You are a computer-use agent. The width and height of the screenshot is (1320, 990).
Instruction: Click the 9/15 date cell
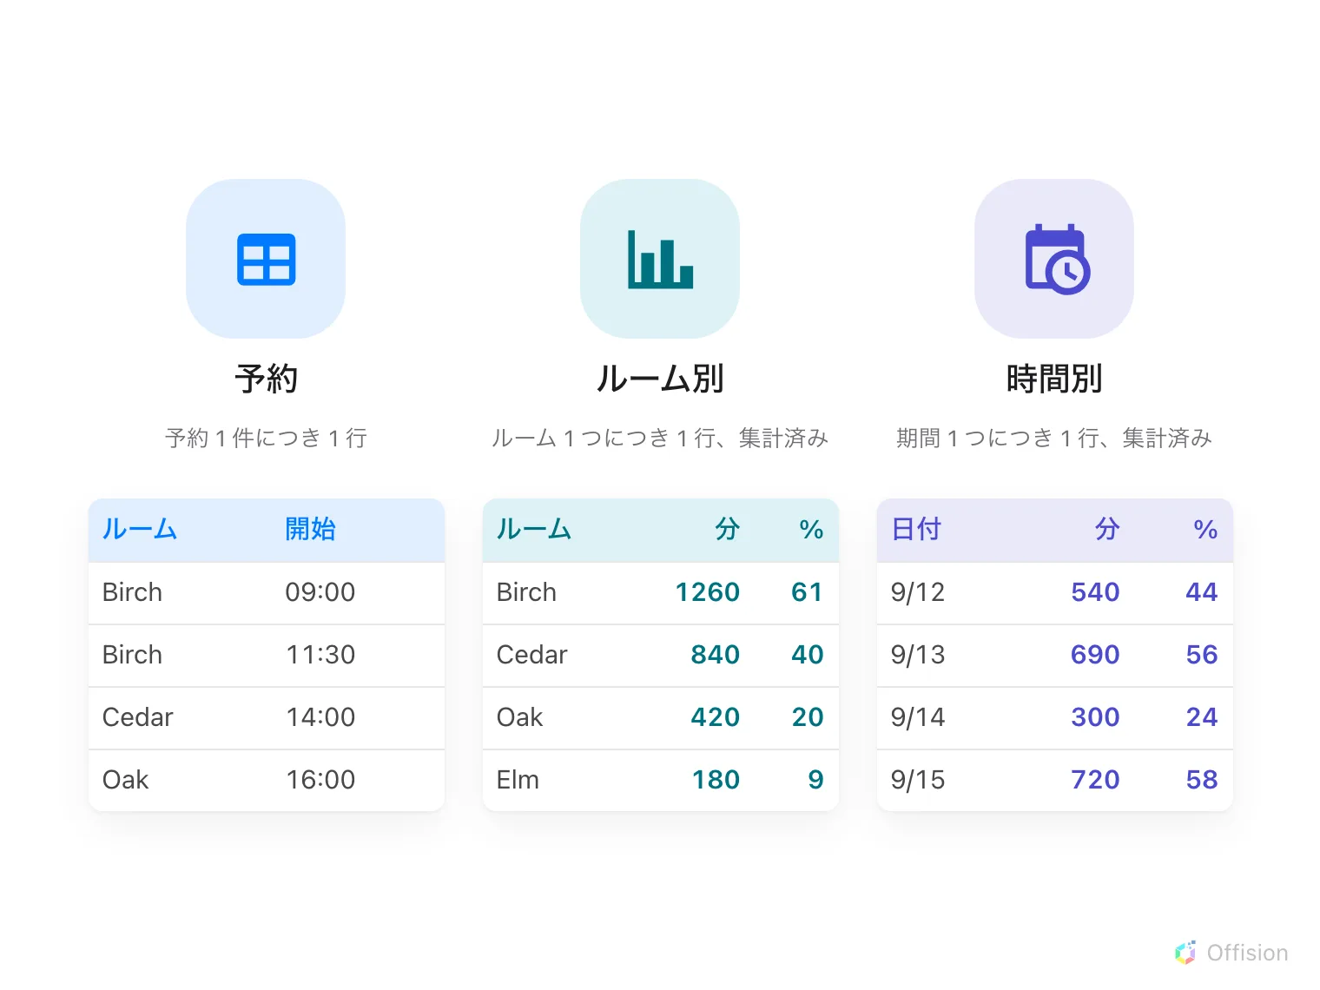click(918, 780)
